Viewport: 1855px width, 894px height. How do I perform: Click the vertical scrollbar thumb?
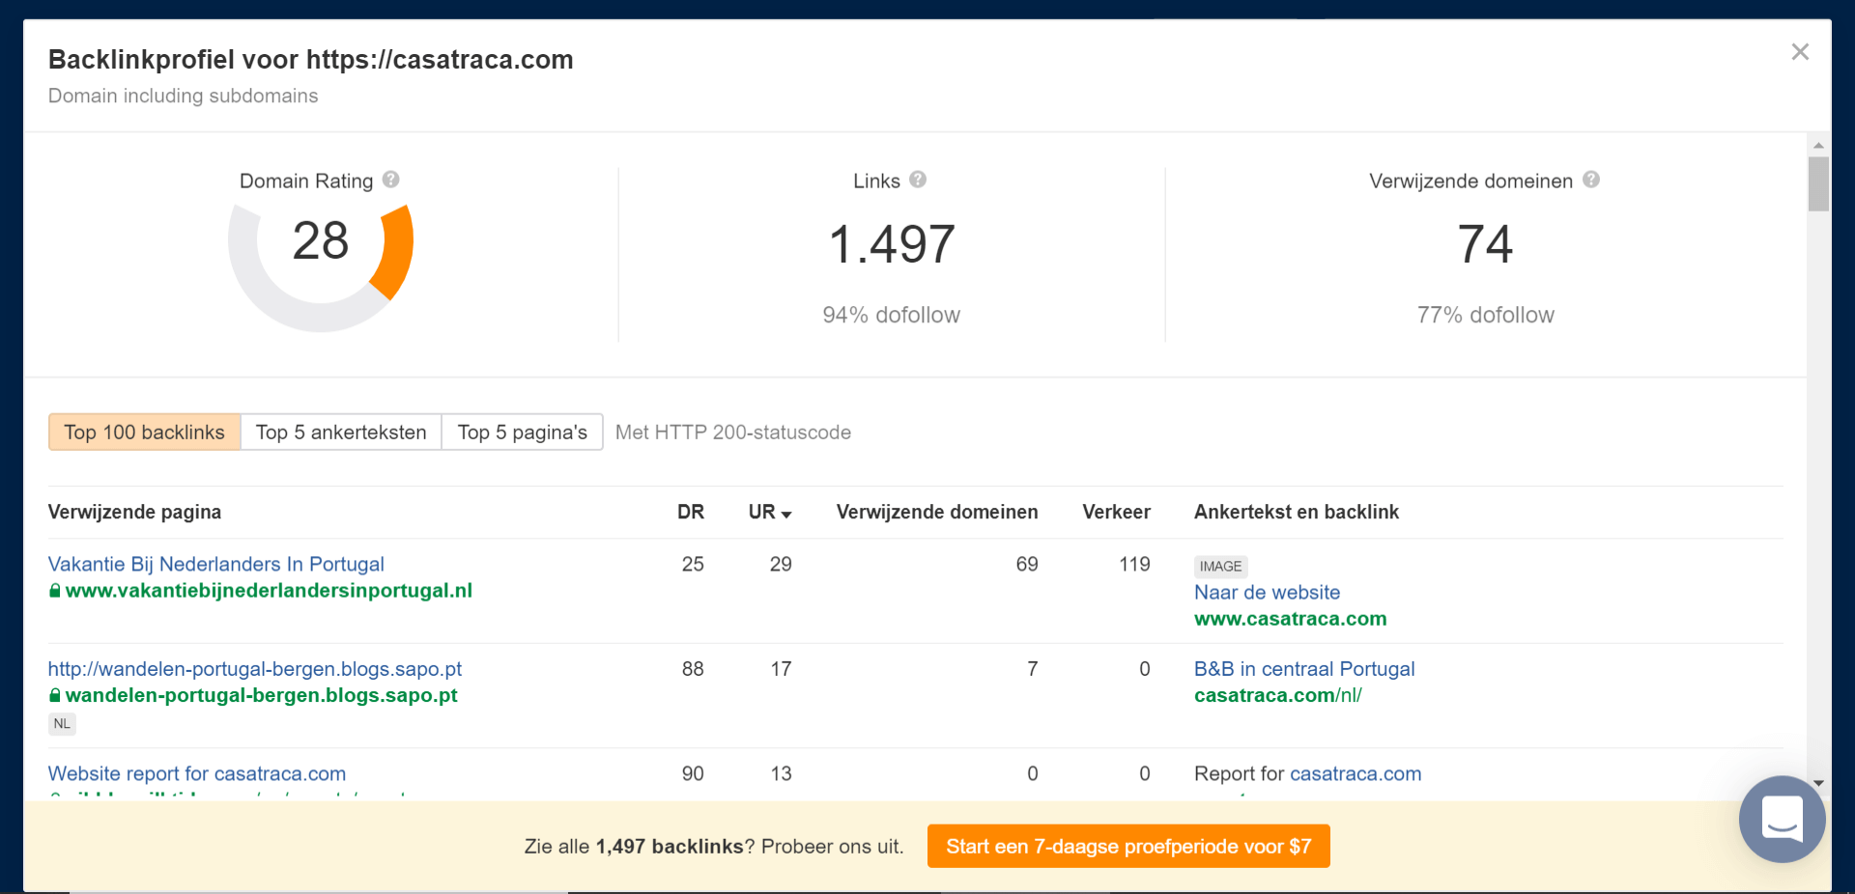1818,183
